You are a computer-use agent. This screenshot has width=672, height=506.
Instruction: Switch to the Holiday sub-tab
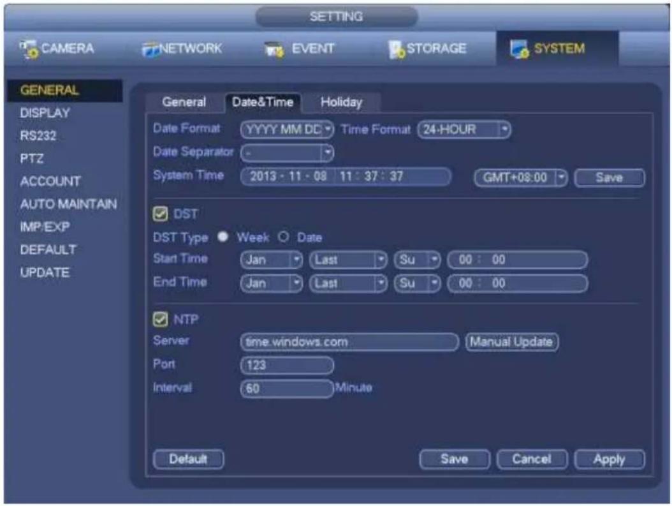(x=341, y=102)
